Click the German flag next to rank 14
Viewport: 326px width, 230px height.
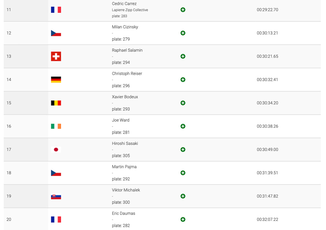click(56, 80)
